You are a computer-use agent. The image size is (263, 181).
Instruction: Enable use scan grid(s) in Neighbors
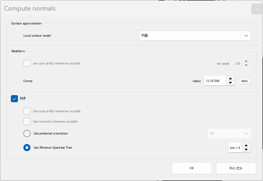coord(27,63)
